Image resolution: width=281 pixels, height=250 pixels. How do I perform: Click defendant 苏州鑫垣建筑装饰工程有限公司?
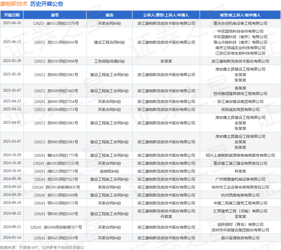coord(240,94)
